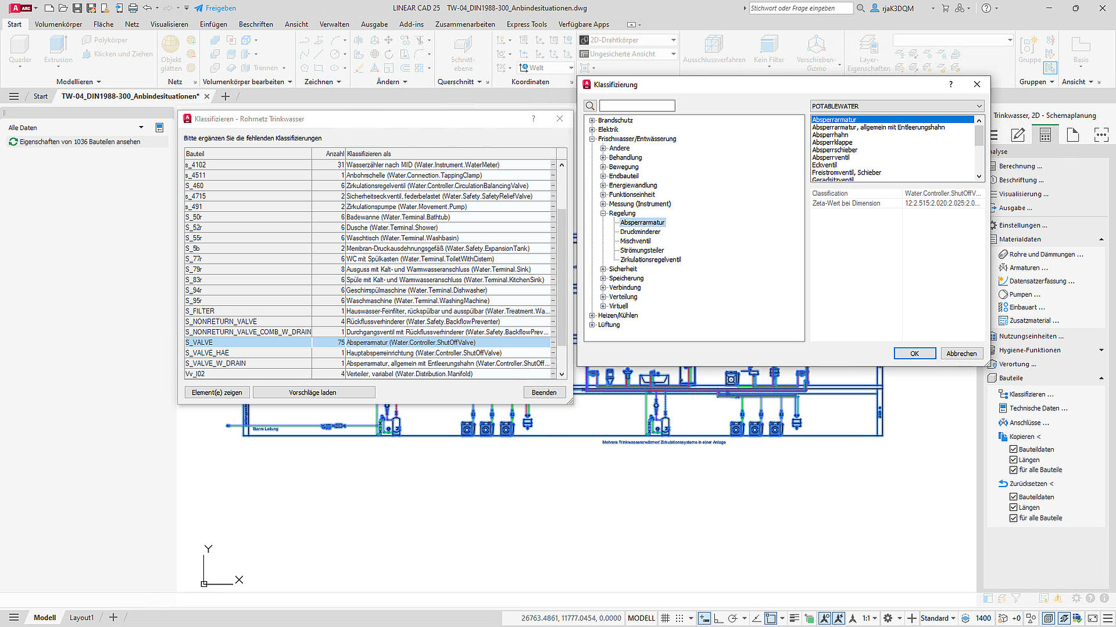Confirm classification with the OK button

click(x=914, y=354)
